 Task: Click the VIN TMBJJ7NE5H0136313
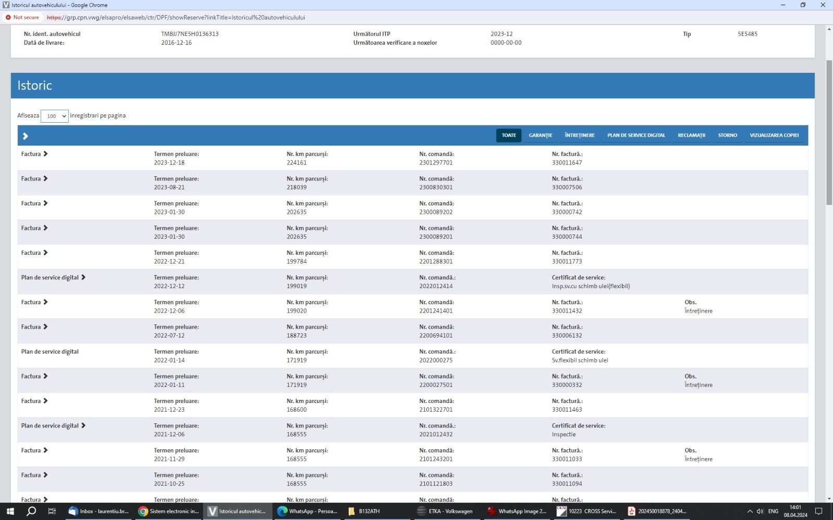click(190, 34)
